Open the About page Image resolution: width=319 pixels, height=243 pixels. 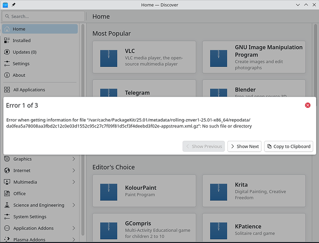point(40,75)
